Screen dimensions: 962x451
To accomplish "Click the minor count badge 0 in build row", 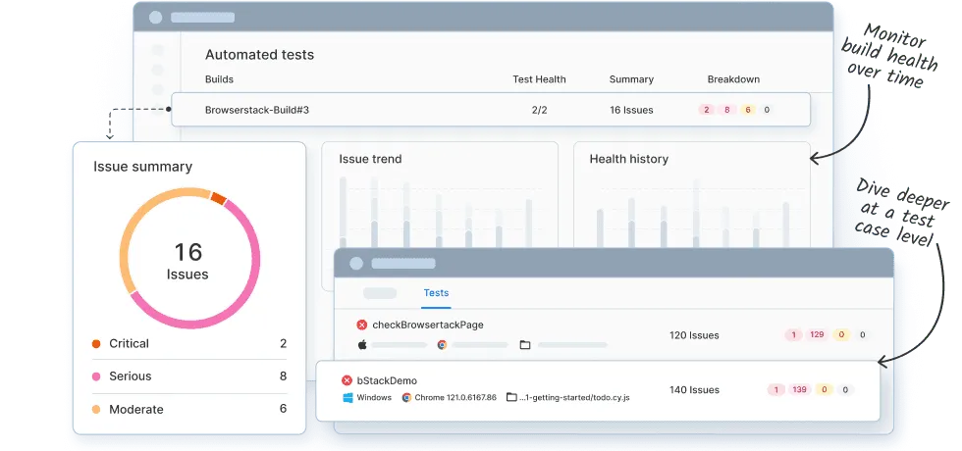I will (x=767, y=110).
